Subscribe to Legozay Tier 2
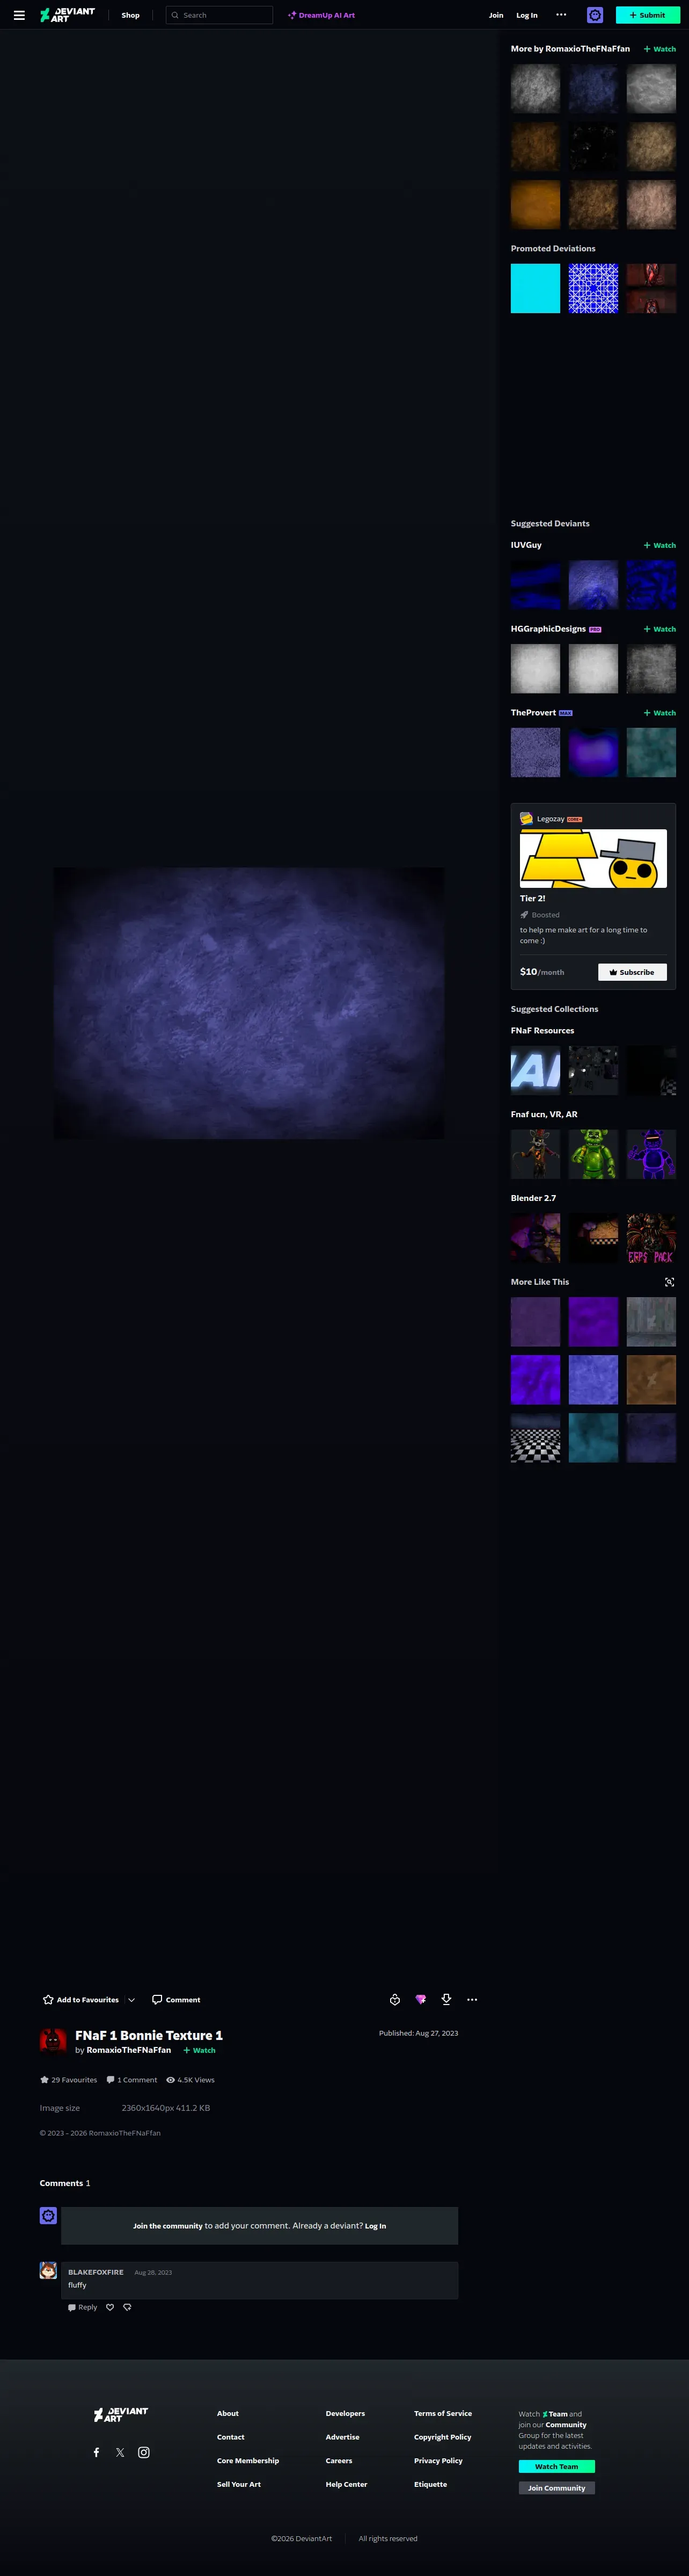 [632, 972]
